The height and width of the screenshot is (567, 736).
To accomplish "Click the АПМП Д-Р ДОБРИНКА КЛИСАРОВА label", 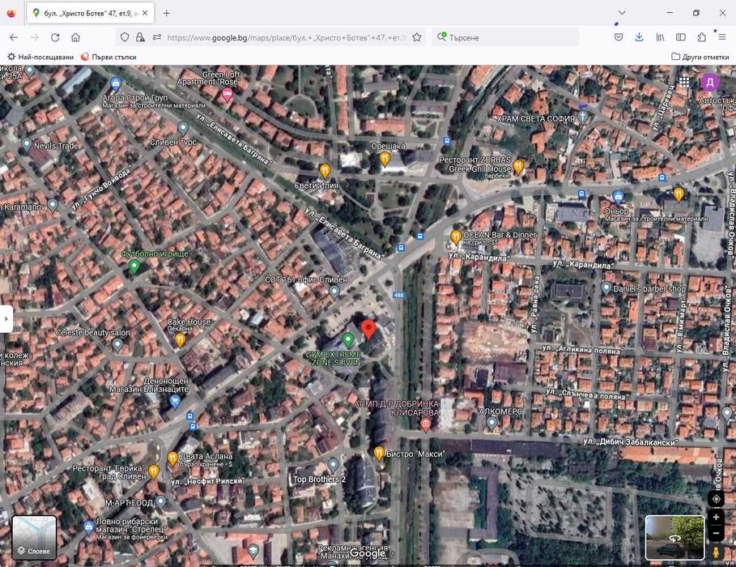I will pos(397,407).
